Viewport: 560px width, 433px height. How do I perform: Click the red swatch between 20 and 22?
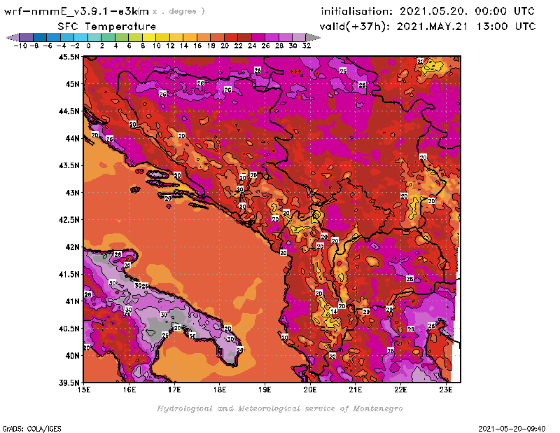231,37
